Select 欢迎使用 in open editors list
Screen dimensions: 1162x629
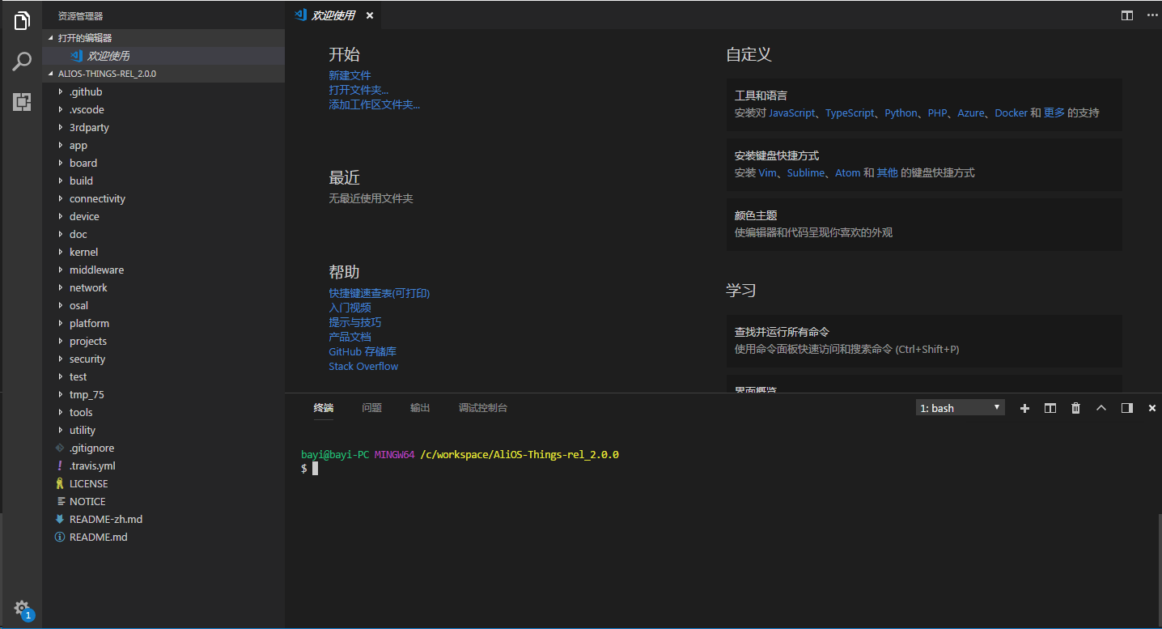click(x=163, y=56)
